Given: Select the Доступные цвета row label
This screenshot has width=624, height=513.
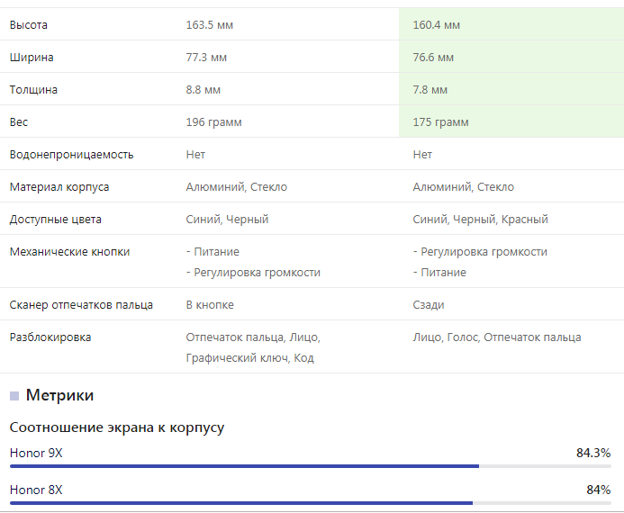Looking at the screenshot, I should coord(55,219).
